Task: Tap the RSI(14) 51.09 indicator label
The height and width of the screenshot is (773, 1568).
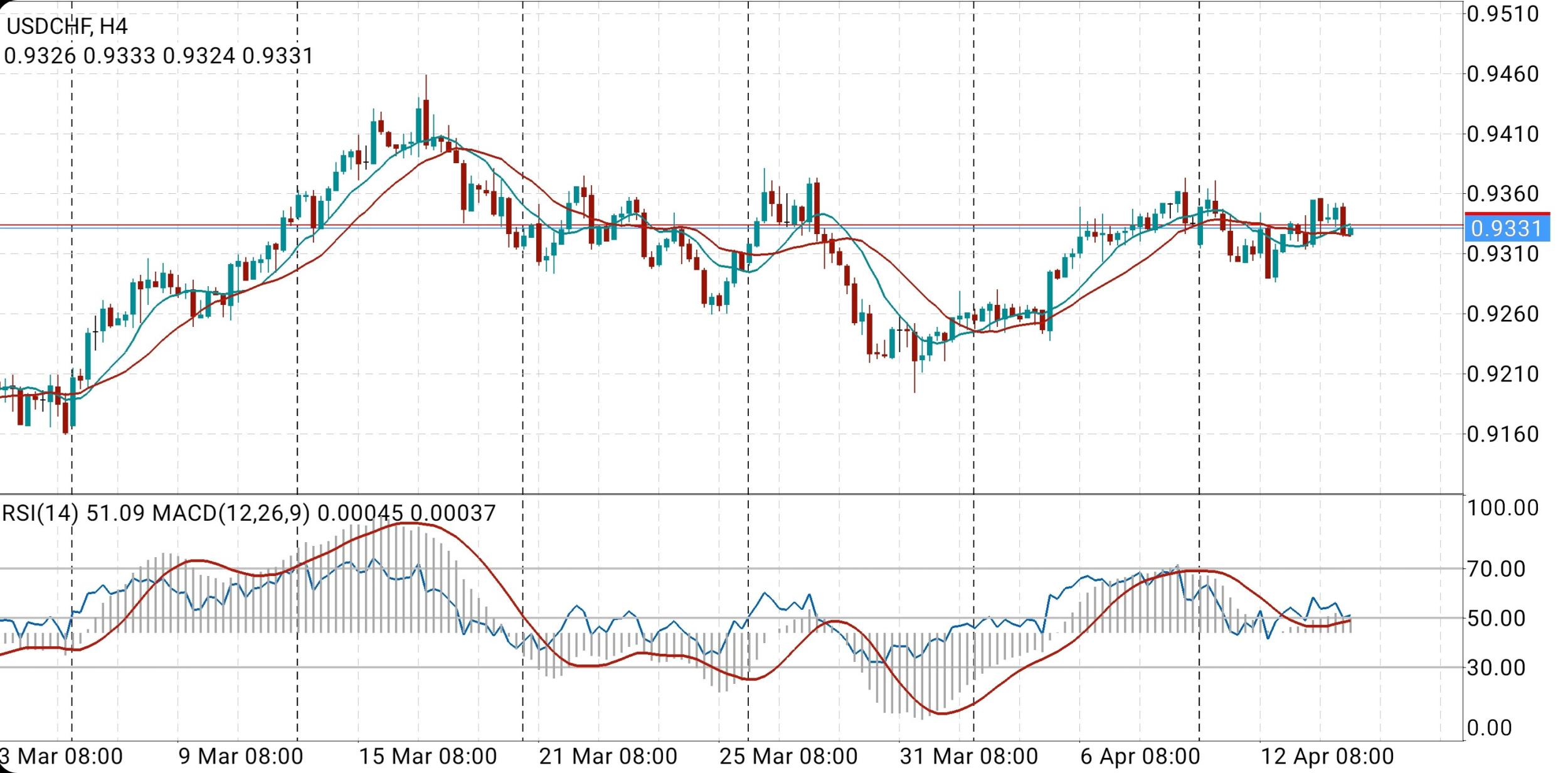Action: pyautogui.click(x=73, y=514)
